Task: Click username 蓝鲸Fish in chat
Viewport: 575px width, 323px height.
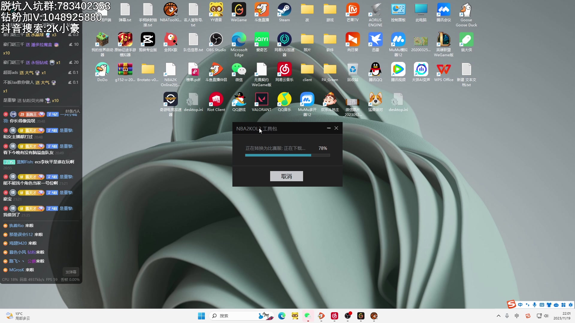Action: click(x=25, y=162)
